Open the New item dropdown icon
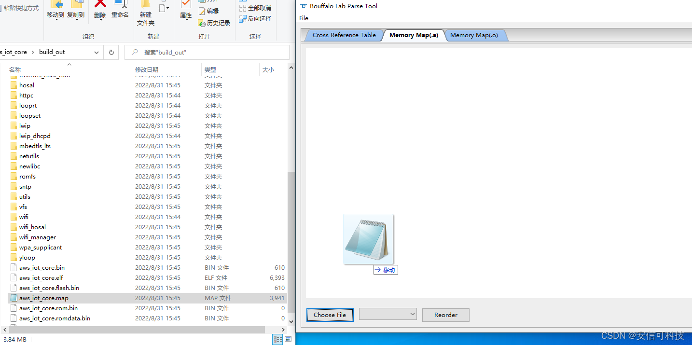The image size is (692, 345). (164, 8)
